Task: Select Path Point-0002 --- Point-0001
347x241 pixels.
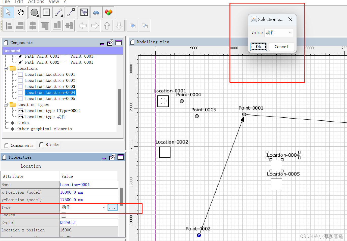Action: 59,62
